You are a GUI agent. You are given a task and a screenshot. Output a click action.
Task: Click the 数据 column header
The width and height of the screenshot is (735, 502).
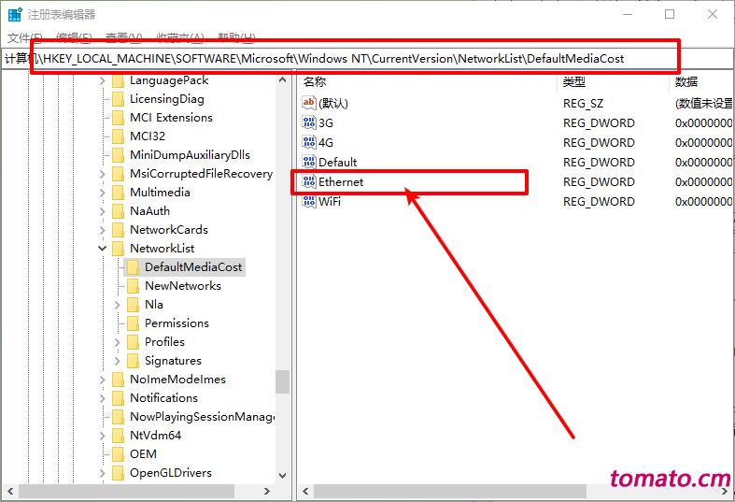(x=701, y=82)
